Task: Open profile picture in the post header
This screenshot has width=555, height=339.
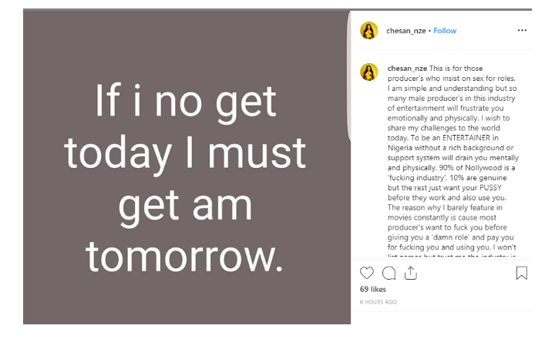Action: point(369,31)
